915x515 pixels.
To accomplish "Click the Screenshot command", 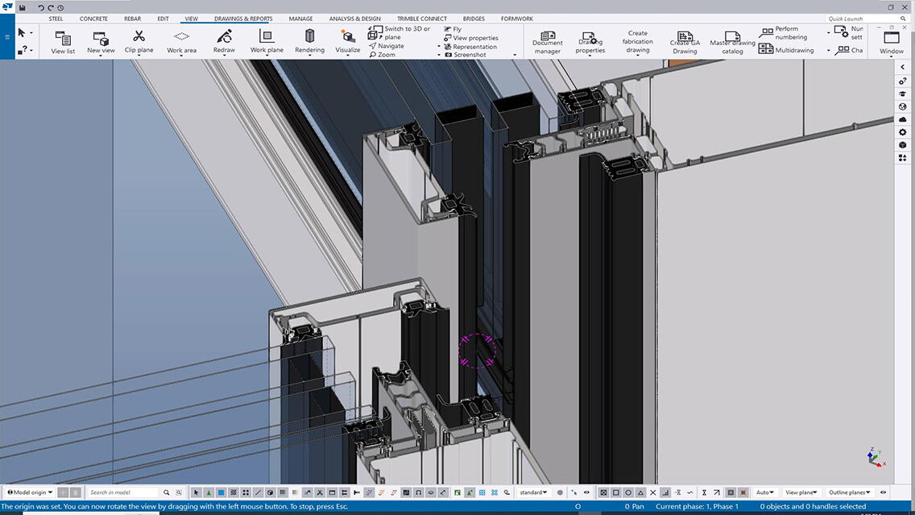I will tap(469, 56).
